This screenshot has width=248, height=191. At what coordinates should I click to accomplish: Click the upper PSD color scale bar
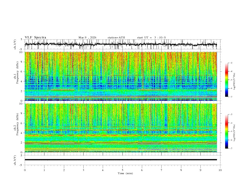pos(226,80)
